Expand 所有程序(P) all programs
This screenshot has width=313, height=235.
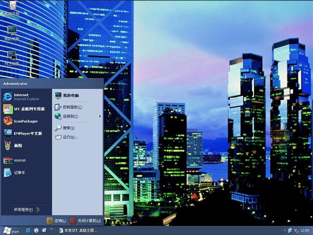click(26, 210)
